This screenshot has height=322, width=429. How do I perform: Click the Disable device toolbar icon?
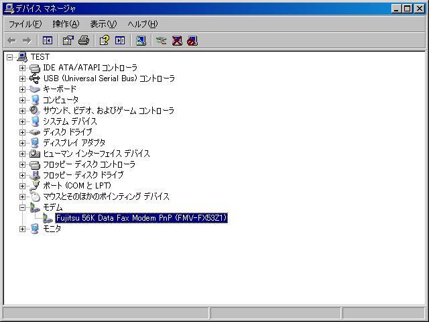click(x=192, y=41)
